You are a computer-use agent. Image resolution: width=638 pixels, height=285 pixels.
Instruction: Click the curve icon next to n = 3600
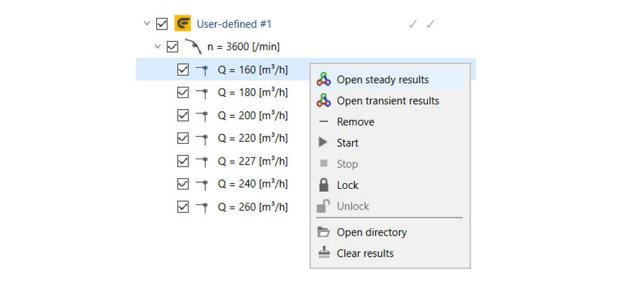click(x=193, y=47)
